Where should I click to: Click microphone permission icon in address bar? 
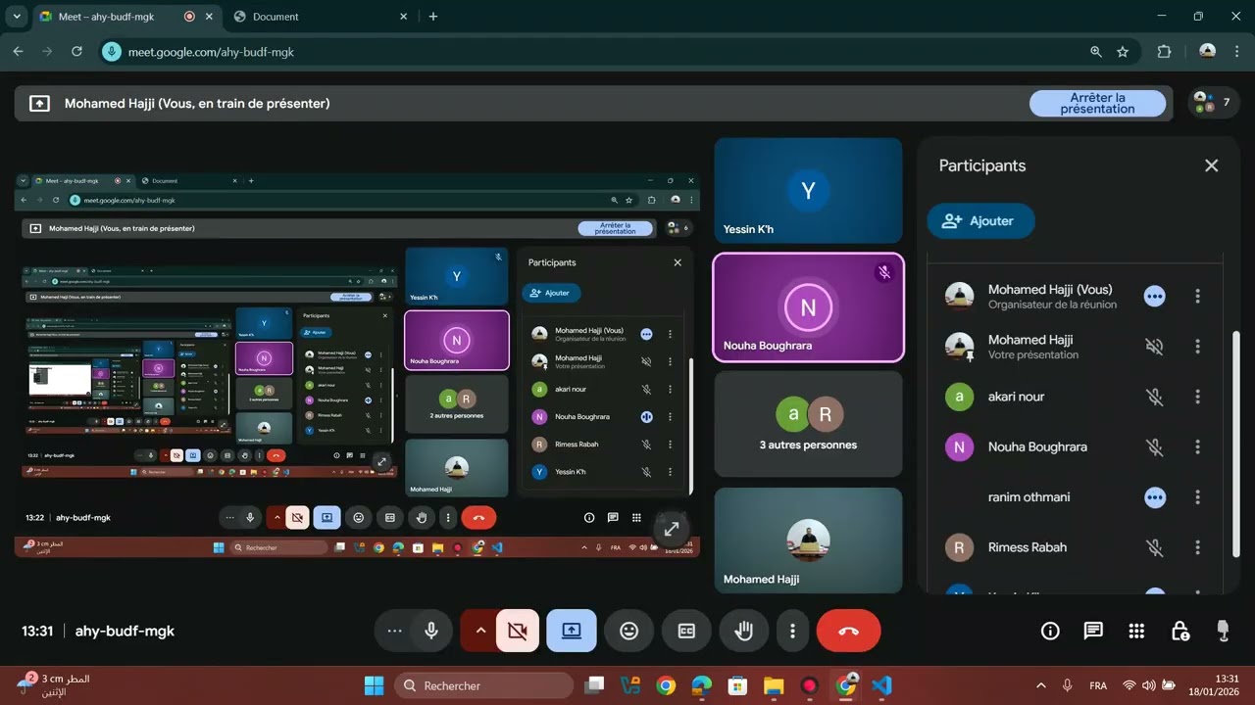[112, 52]
